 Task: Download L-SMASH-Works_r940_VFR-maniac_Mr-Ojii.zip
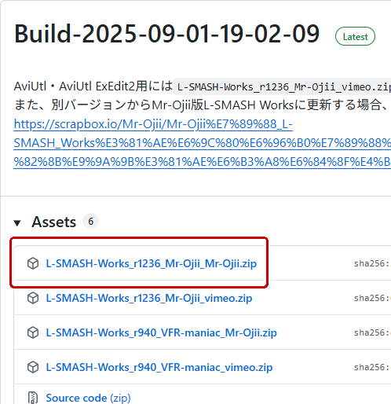coord(162,332)
